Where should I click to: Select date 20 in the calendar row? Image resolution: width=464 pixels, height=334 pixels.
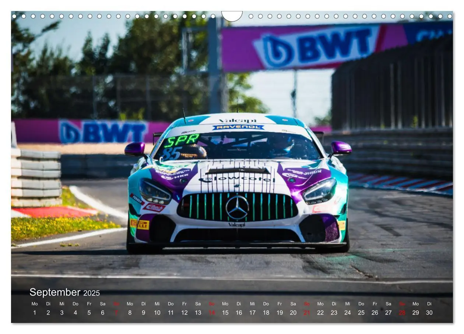tap(293, 313)
